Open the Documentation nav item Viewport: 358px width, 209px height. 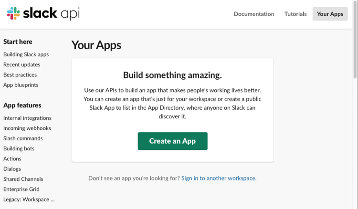[254, 14]
